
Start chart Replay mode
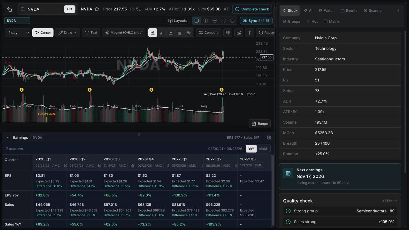point(266,33)
